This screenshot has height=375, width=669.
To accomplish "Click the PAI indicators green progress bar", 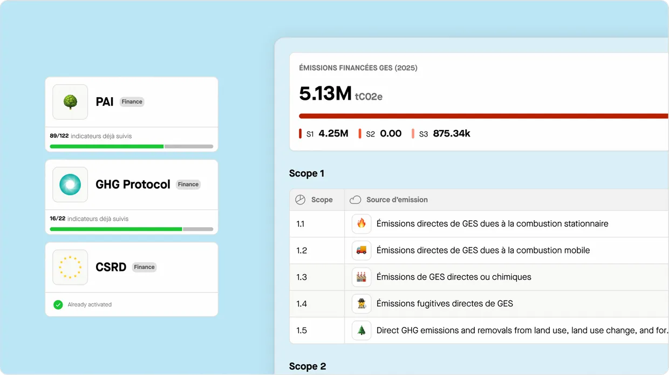I will click(x=107, y=146).
